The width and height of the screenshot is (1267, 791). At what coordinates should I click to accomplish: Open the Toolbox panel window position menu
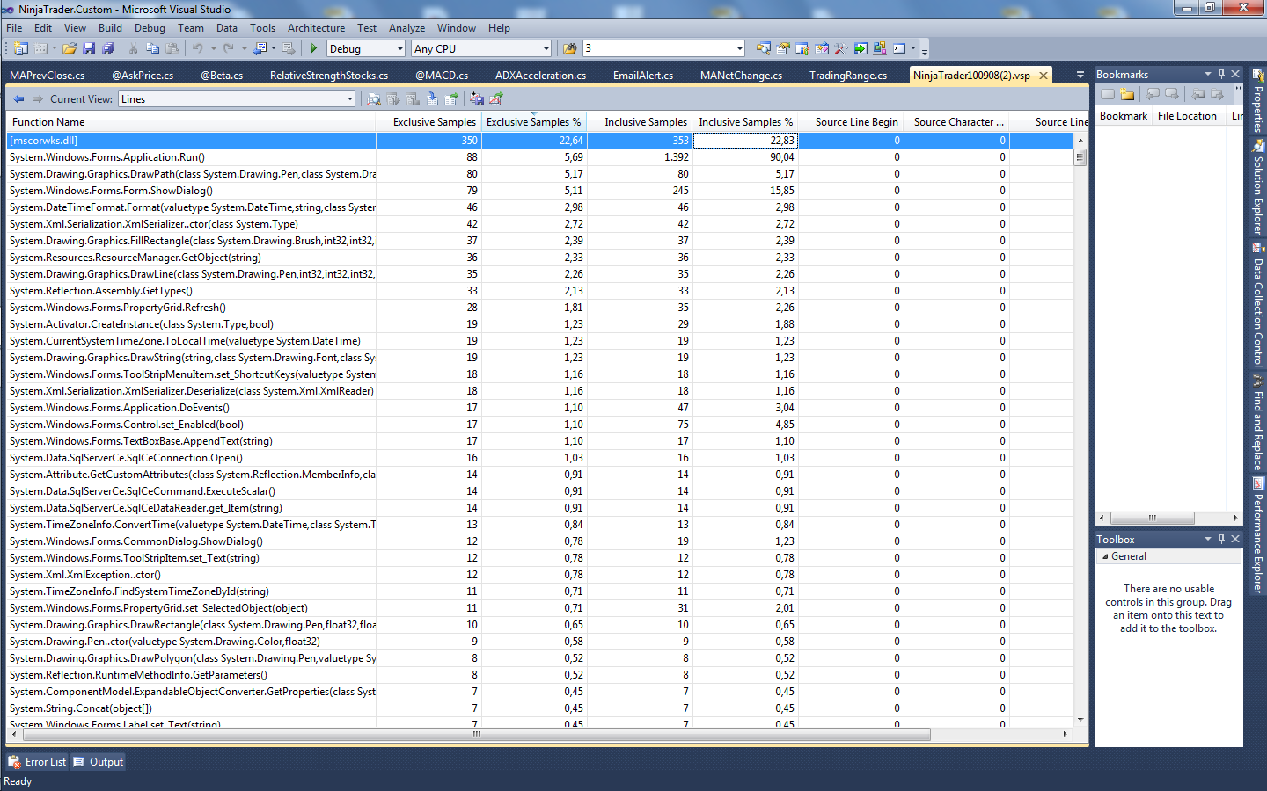point(1208,539)
